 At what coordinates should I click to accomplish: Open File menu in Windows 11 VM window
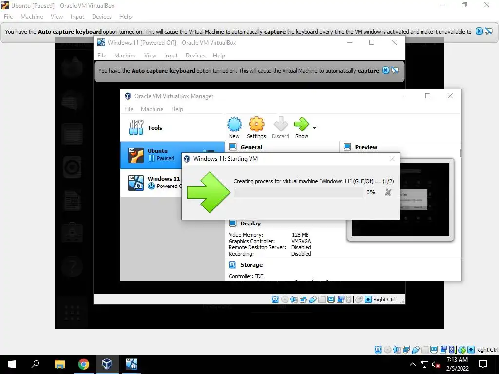[102, 56]
